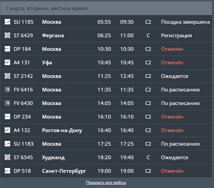Click the Ростов-на-Дону destination
This screenshot has height=188, width=214.
[x=62, y=130]
